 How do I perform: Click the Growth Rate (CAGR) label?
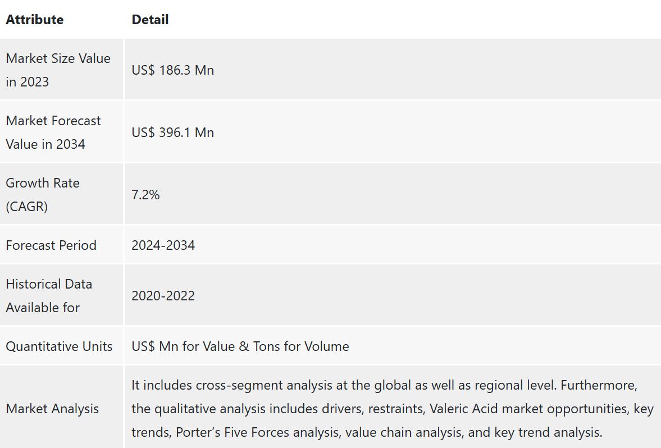coord(43,195)
